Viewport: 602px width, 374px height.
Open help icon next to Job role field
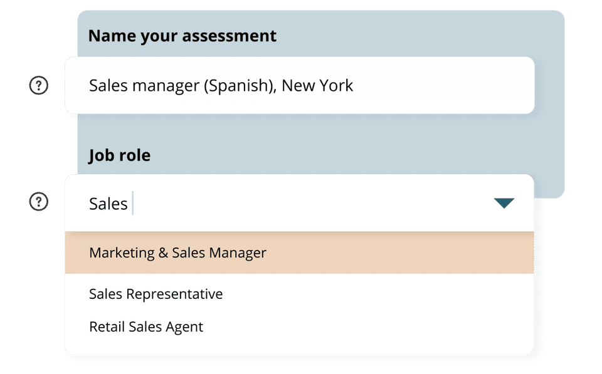(39, 202)
